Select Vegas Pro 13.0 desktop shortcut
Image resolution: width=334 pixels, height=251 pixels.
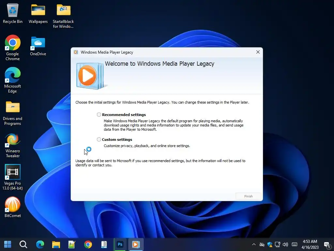pos(13,177)
